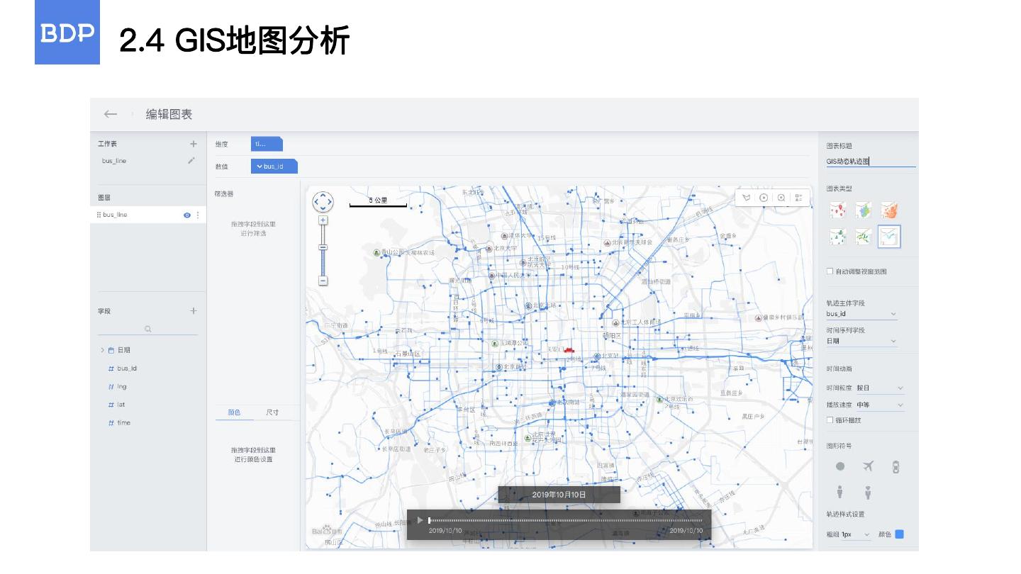Image resolution: width=1021 pixels, height=574 pixels.
Task: Select the airplane track symbol
Action: click(x=868, y=466)
